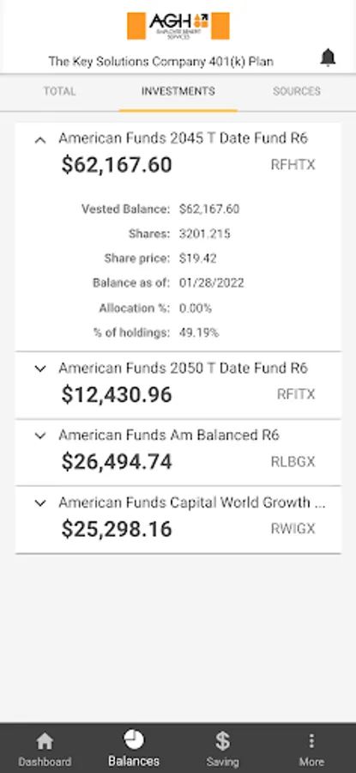Image resolution: width=356 pixels, height=773 pixels.
Task: Open the More three-dot menu icon
Action: pos(311,740)
